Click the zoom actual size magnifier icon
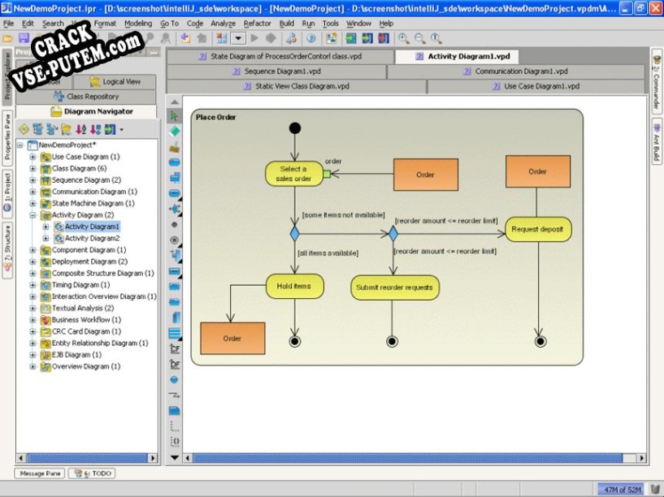 click(x=436, y=38)
